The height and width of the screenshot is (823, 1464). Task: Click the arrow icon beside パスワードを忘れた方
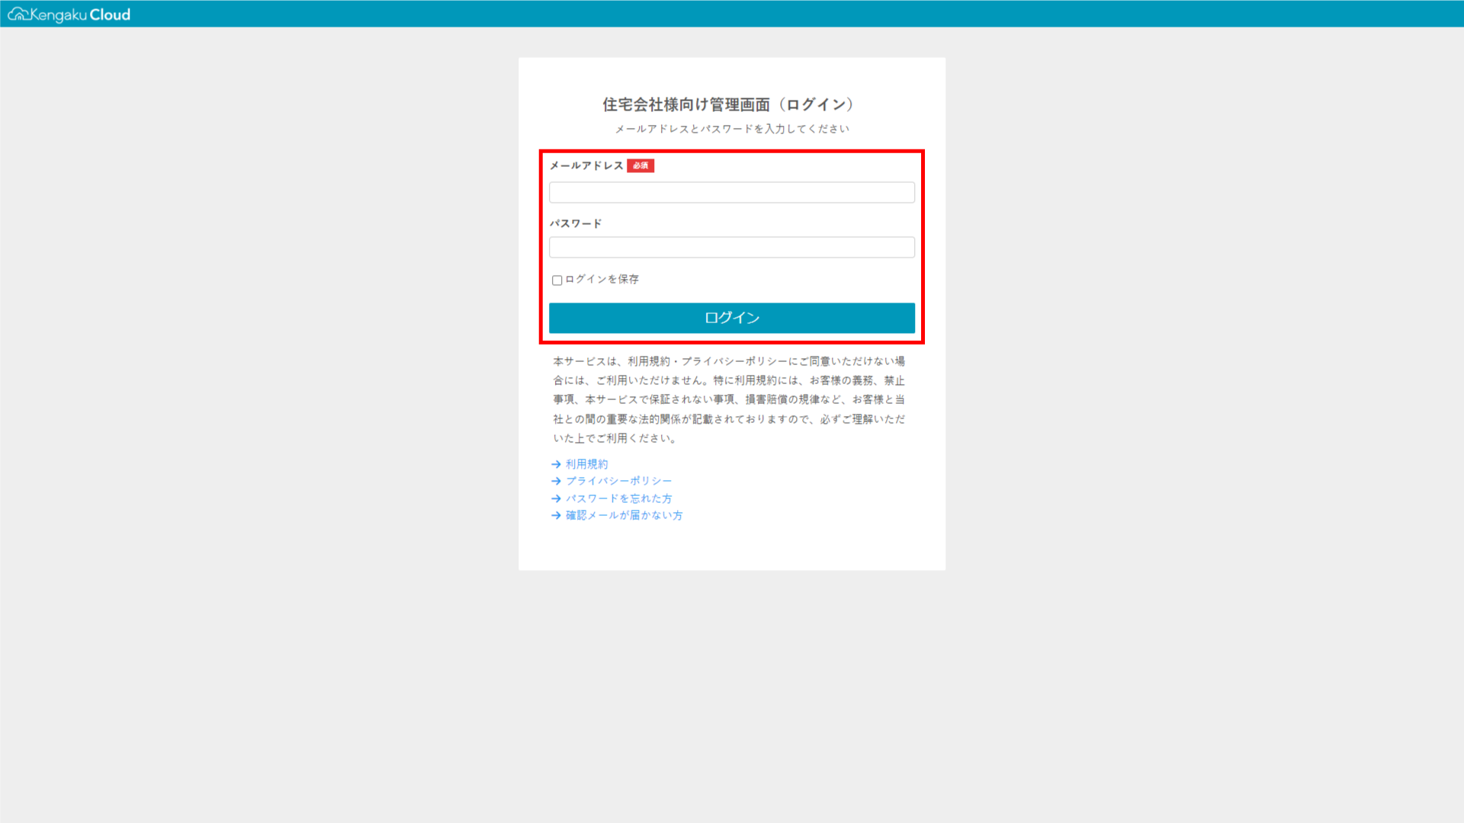point(555,498)
